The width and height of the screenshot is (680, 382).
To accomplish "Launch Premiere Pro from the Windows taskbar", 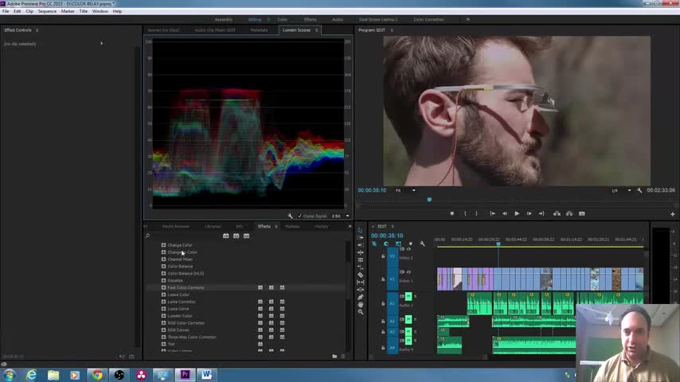I will pyautogui.click(x=185, y=374).
